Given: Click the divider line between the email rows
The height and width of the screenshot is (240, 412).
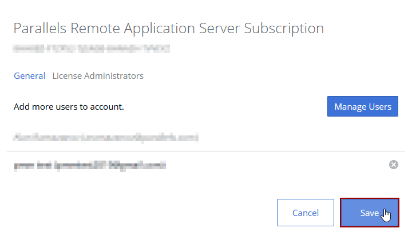Looking at the screenshot, I should (x=206, y=151).
